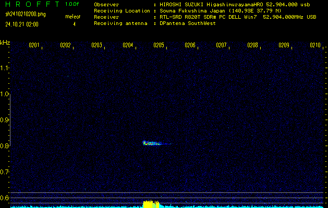This screenshot has width=328, height=208.
Task: Click the yellow signal-level burst
Action: 150,204
